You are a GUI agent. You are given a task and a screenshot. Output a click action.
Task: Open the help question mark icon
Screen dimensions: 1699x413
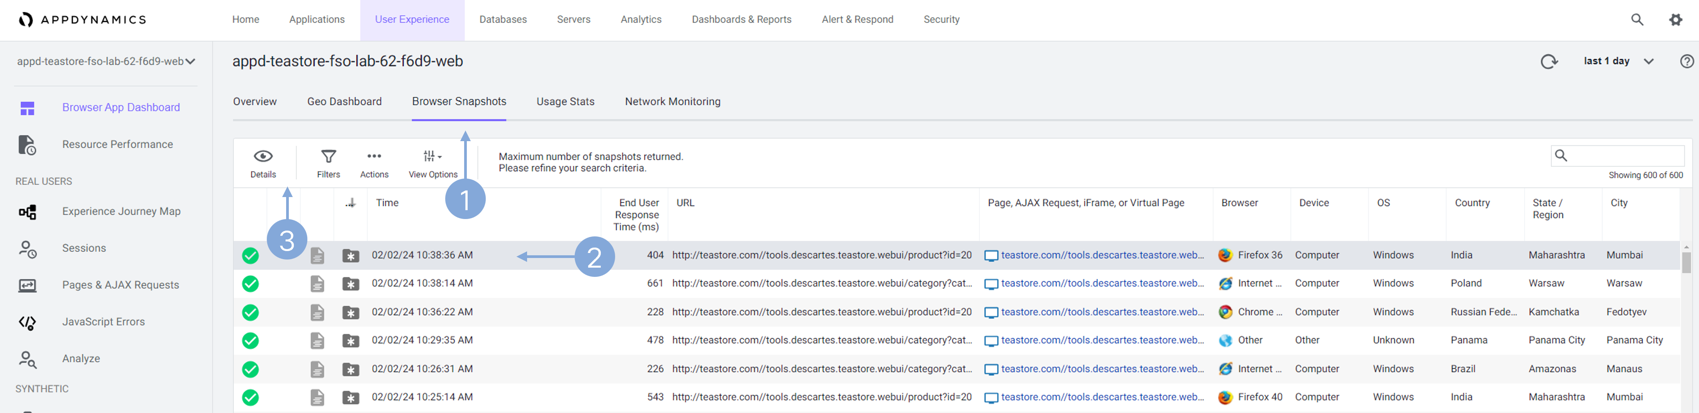tap(1687, 61)
